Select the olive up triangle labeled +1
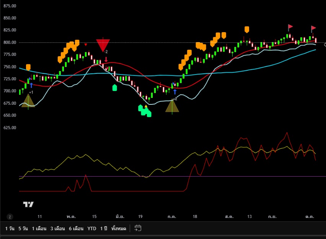Screen dimensions: 326x239 [28, 101]
